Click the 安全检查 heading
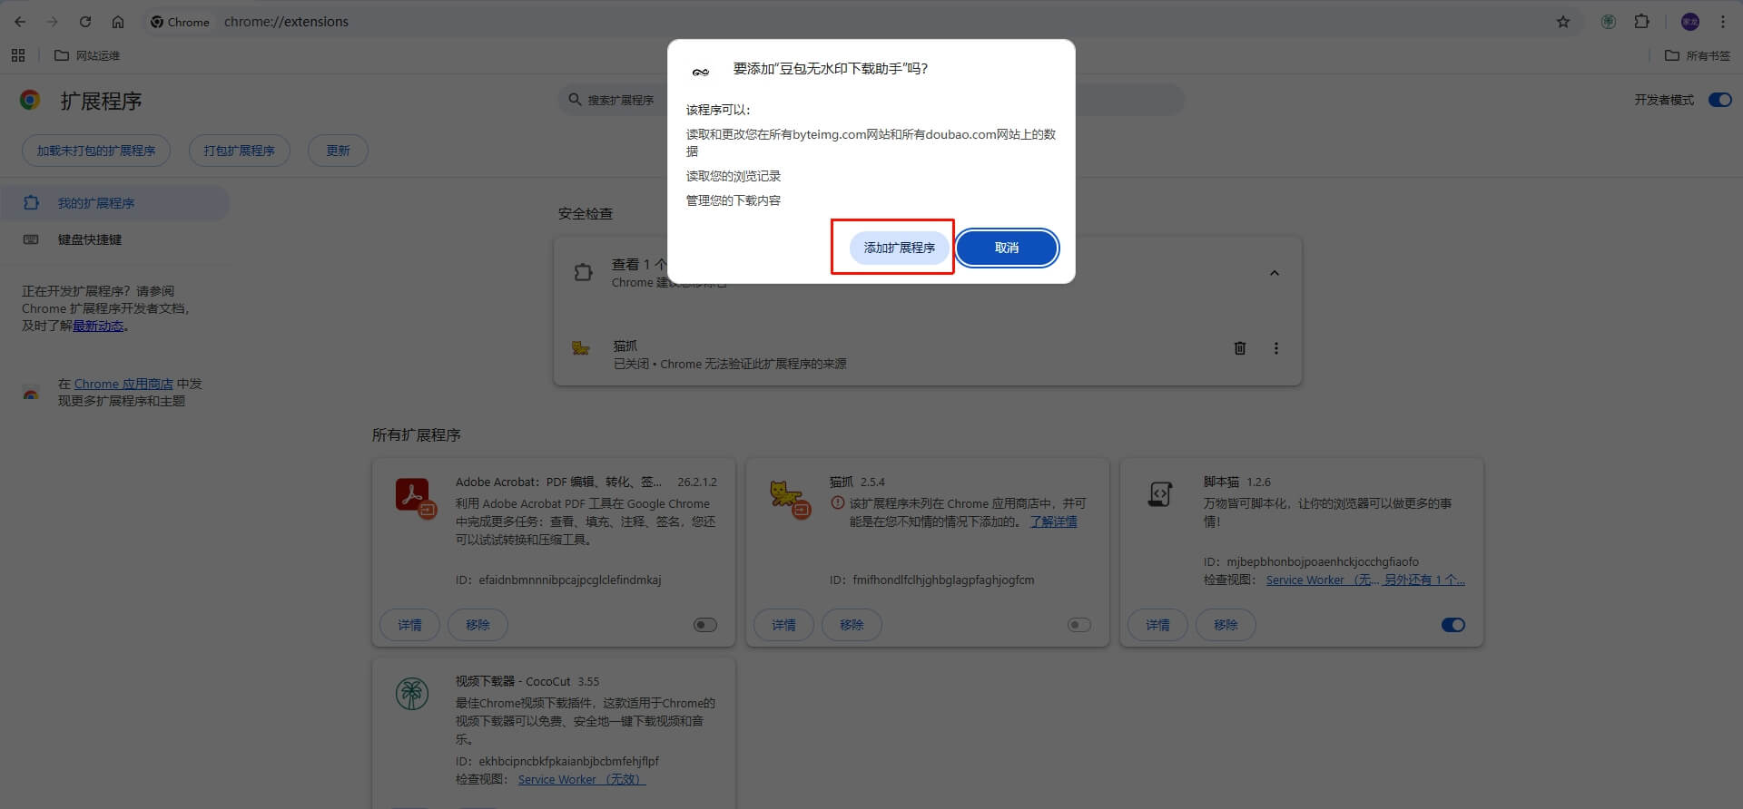Screen dimensions: 1743x809 tap(586, 213)
